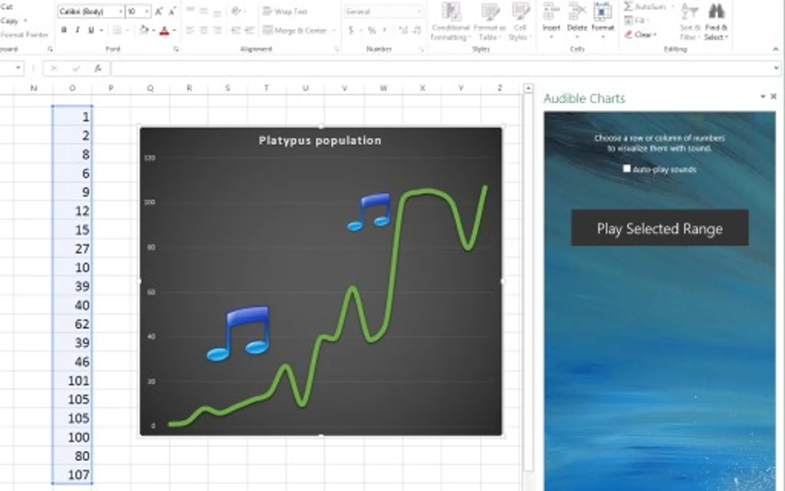
Task: Click the Play Selected Range button
Action: [659, 228]
